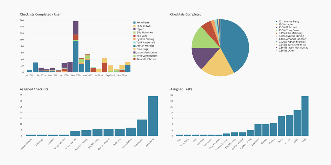Click the '0.364% Other' pie legend entry

[285, 51]
